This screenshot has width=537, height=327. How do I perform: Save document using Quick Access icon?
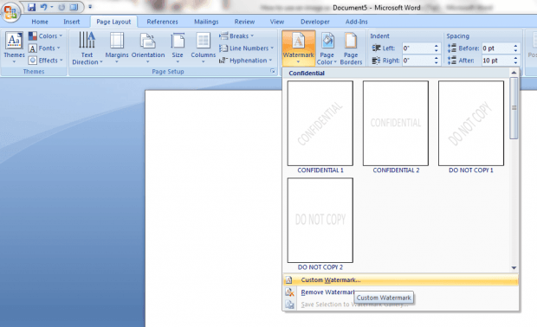(x=32, y=7)
